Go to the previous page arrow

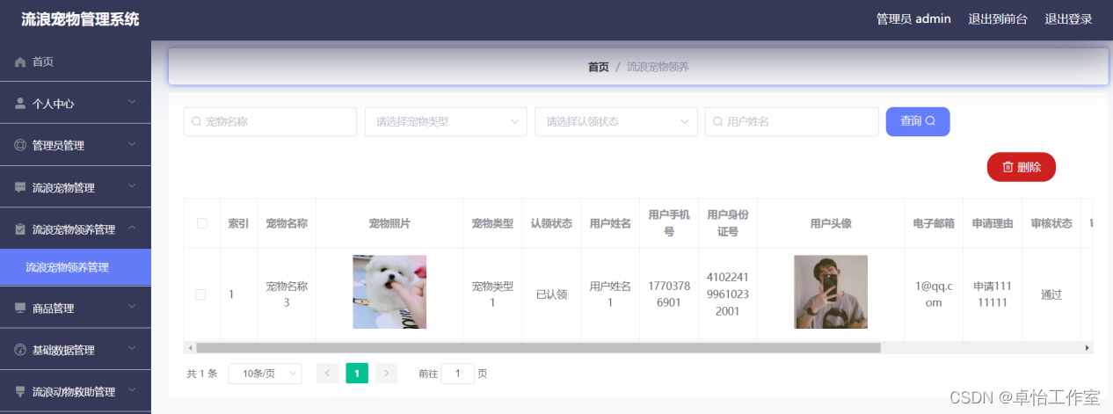[327, 374]
